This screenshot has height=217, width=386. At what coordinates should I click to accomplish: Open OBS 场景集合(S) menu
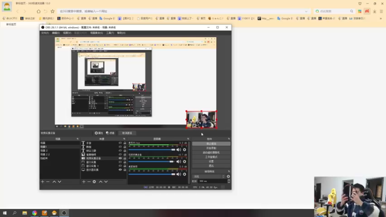pyautogui.click(x=96, y=33)
